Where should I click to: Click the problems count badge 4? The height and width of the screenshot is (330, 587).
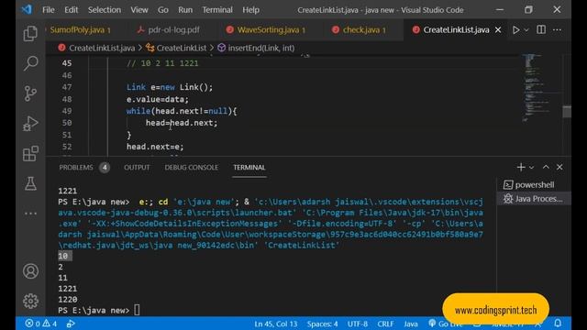[x=105, y=168]
